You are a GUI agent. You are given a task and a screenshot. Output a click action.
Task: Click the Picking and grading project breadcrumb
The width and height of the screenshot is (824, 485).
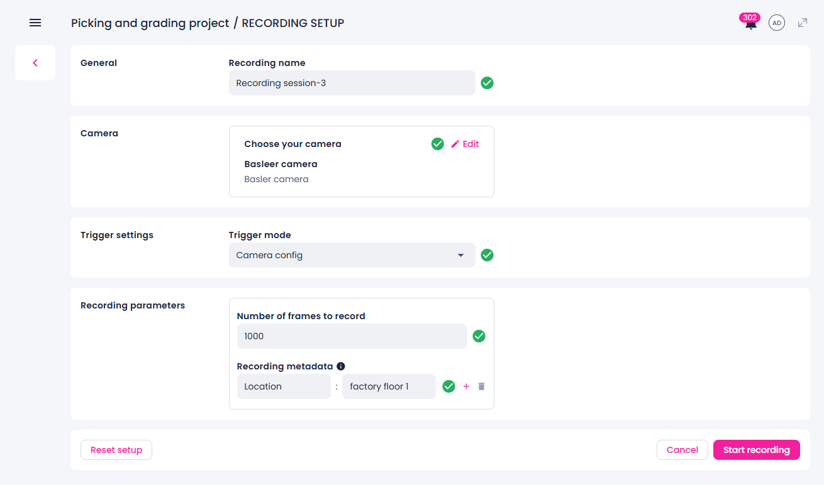[150, 23]
